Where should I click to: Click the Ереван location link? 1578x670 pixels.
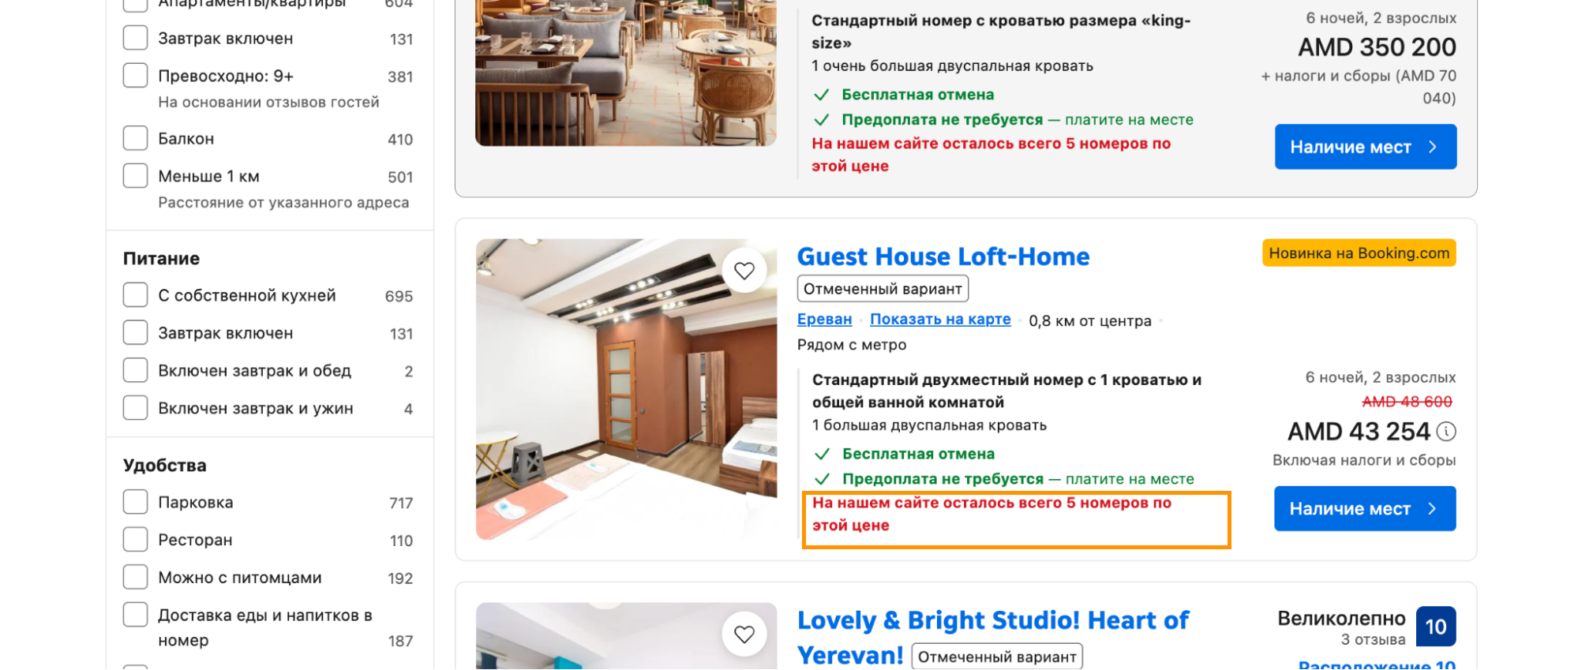824,320
